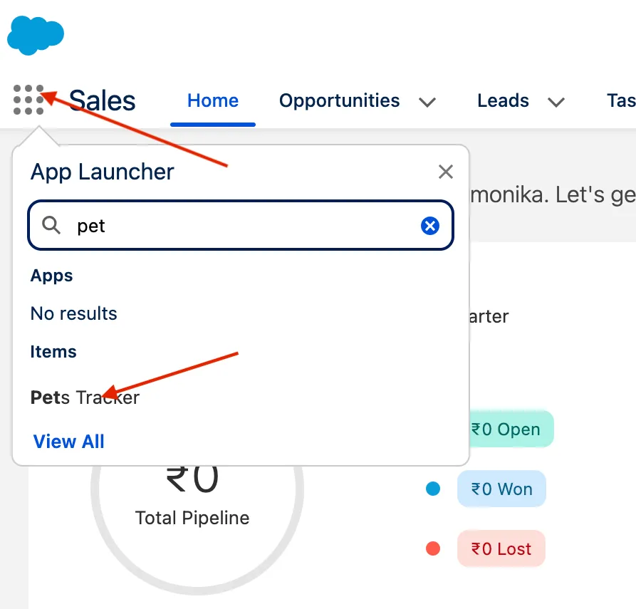
Task: Open the partially visible Tasks tab
Action: point(621,100)
